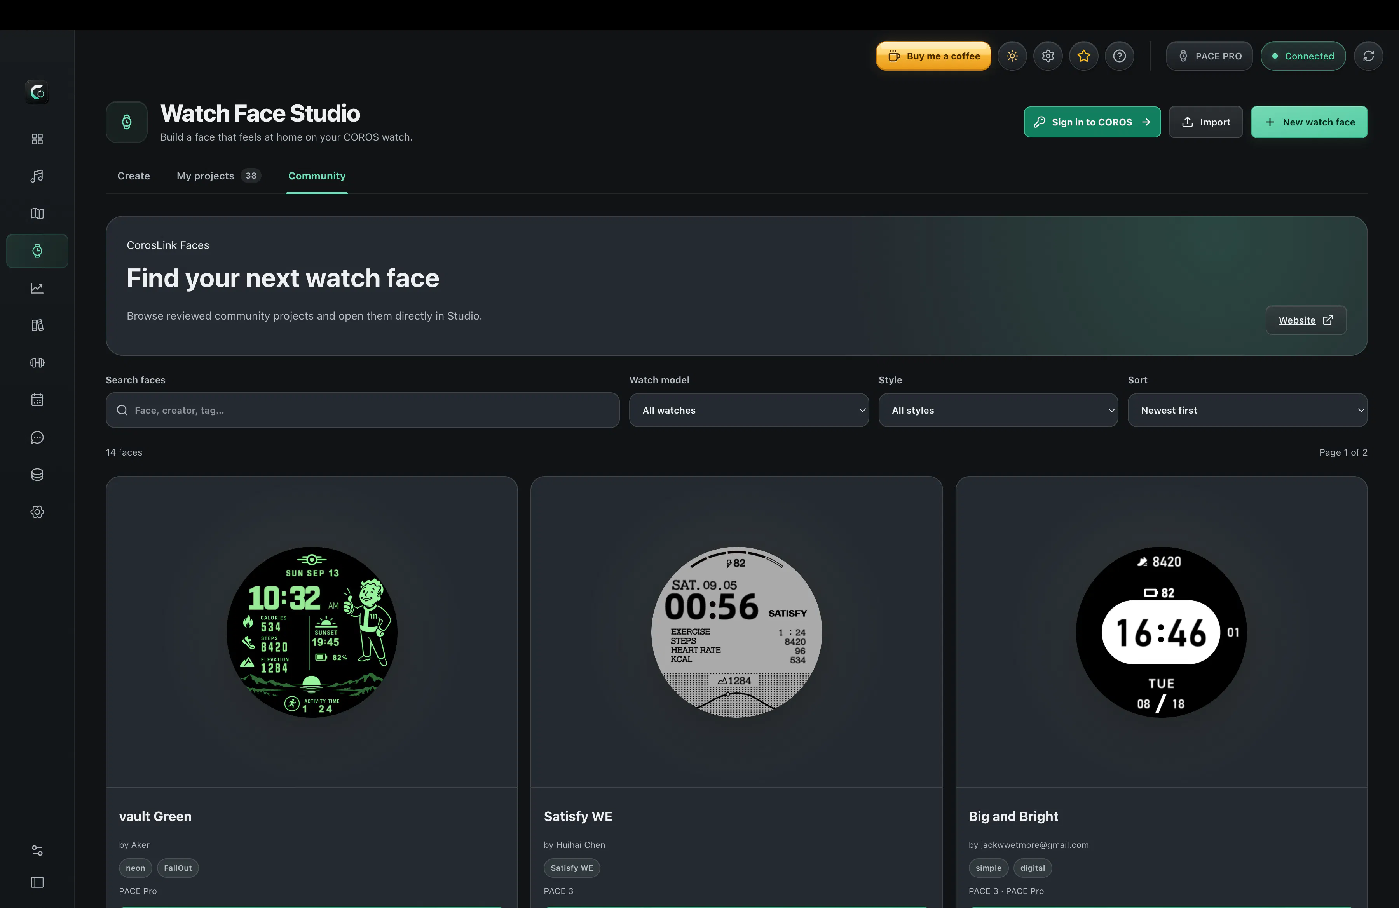The width and height of the screenshot is (1399, 908).
Task: Open the Sort dropdown
Action: pyautogui.click(x=1247, y=410)
